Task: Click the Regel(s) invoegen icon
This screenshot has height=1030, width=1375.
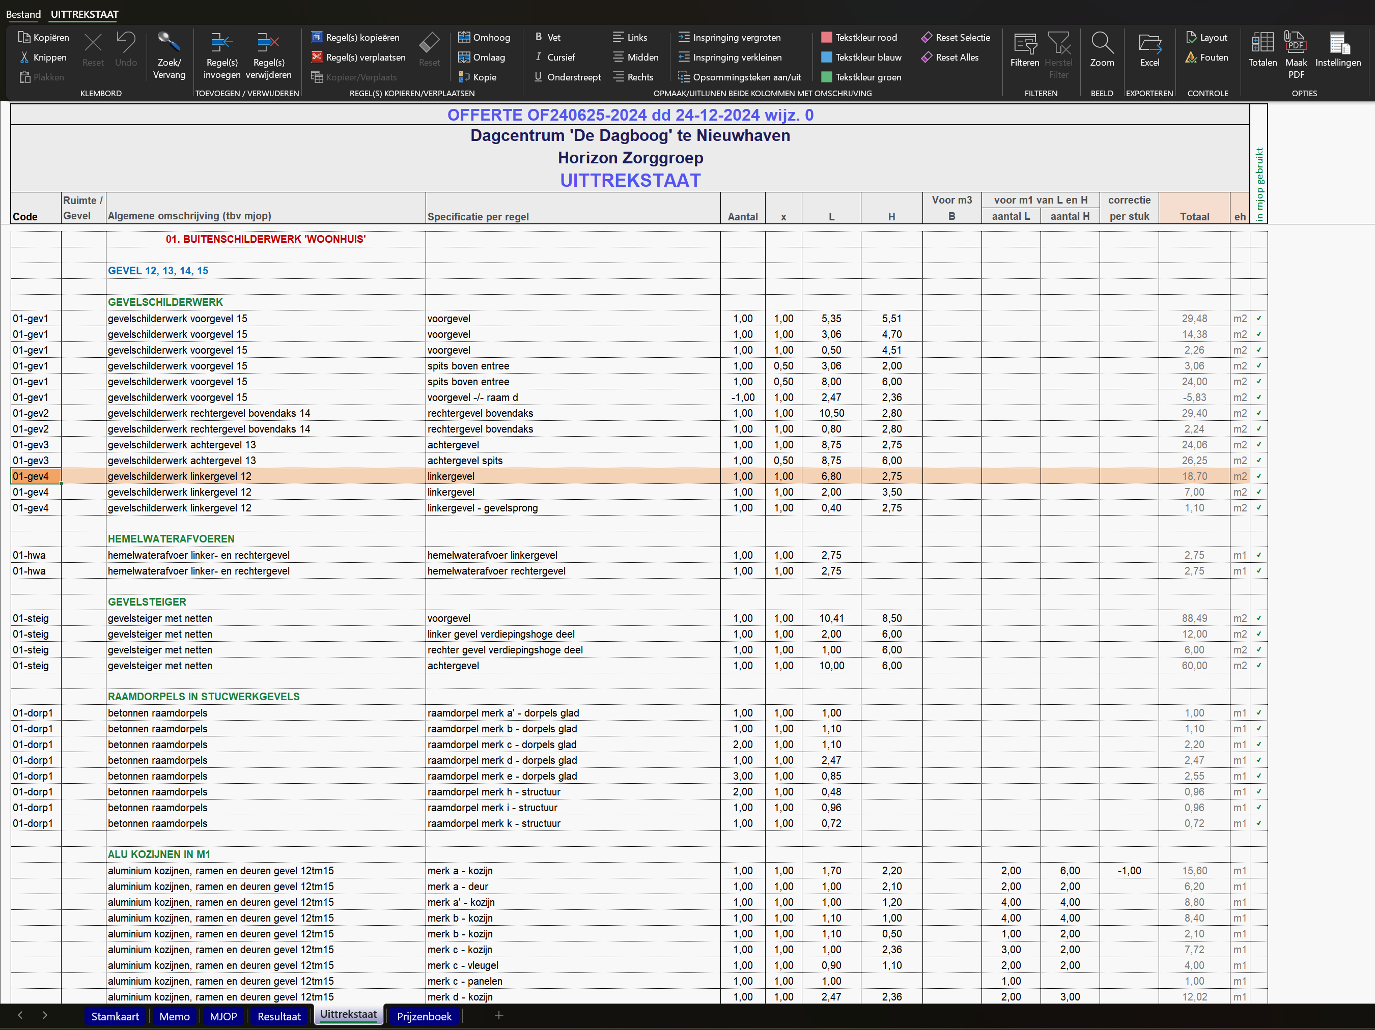Action: [x=221, y=43]
